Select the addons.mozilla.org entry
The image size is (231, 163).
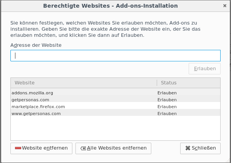tap(32, 93)
